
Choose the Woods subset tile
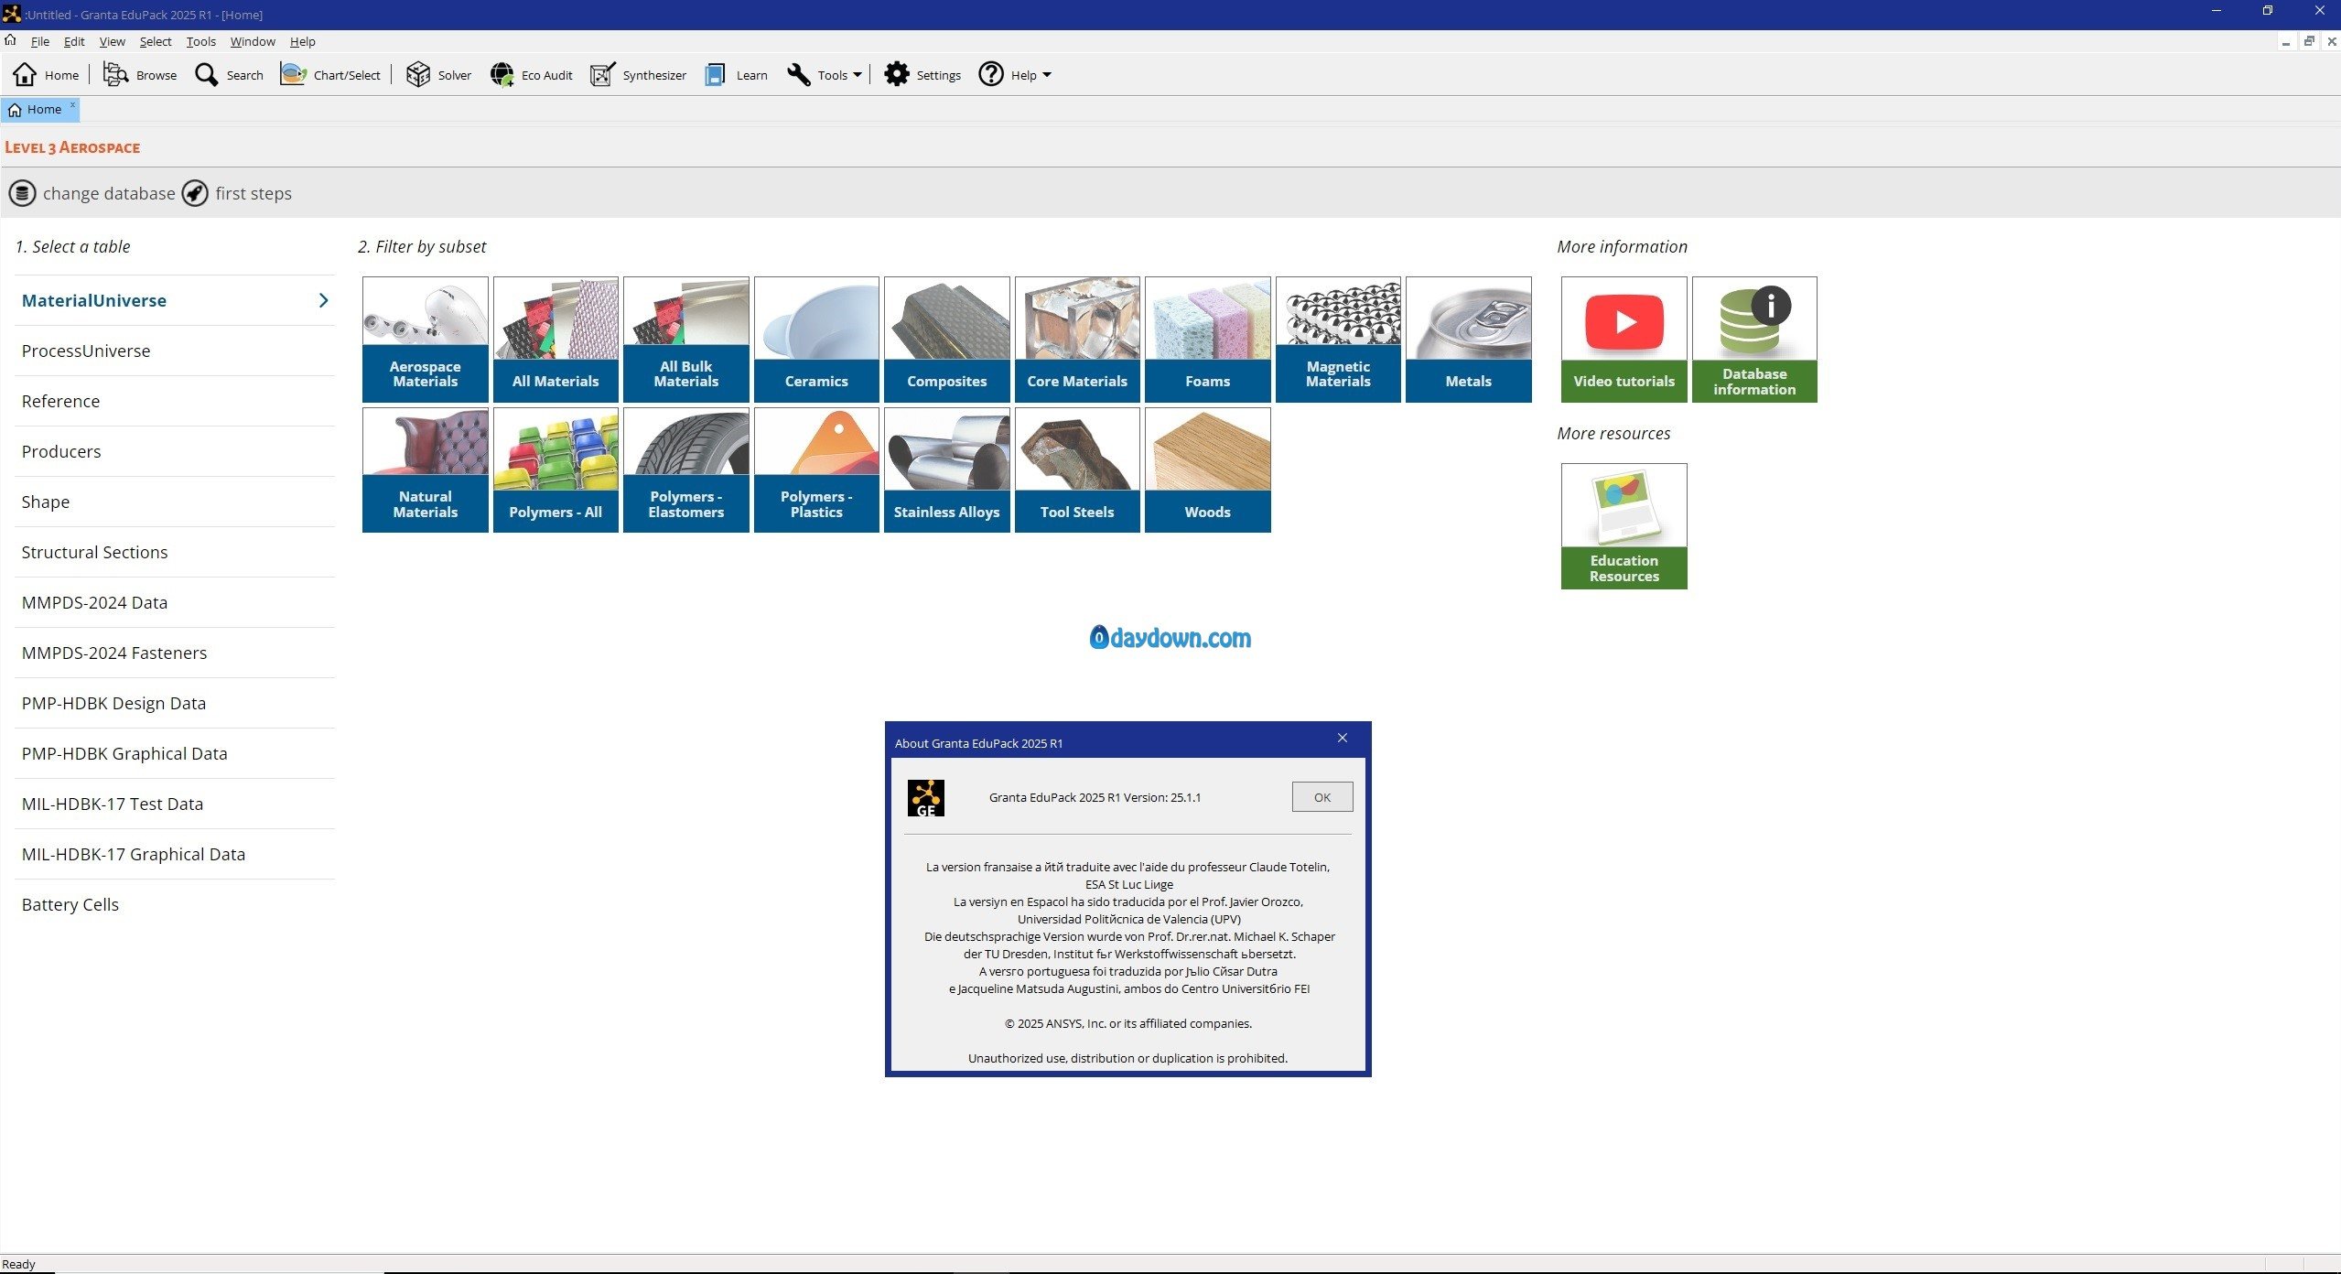coord(1208,470)
